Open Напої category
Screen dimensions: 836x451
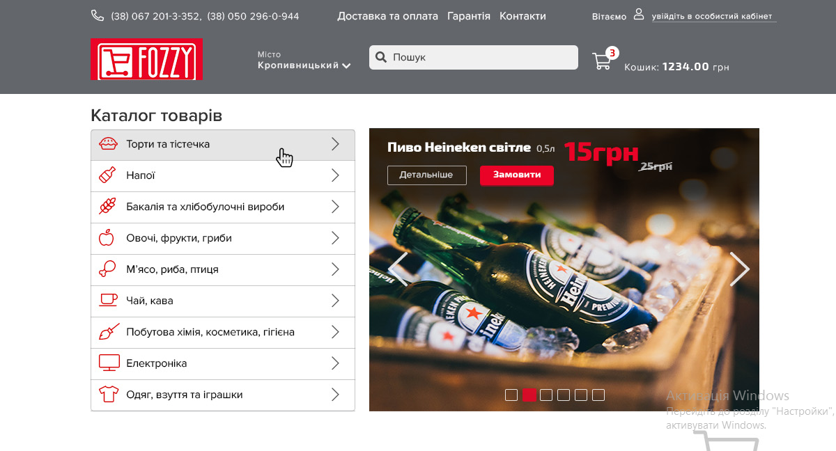pos(223,176)
